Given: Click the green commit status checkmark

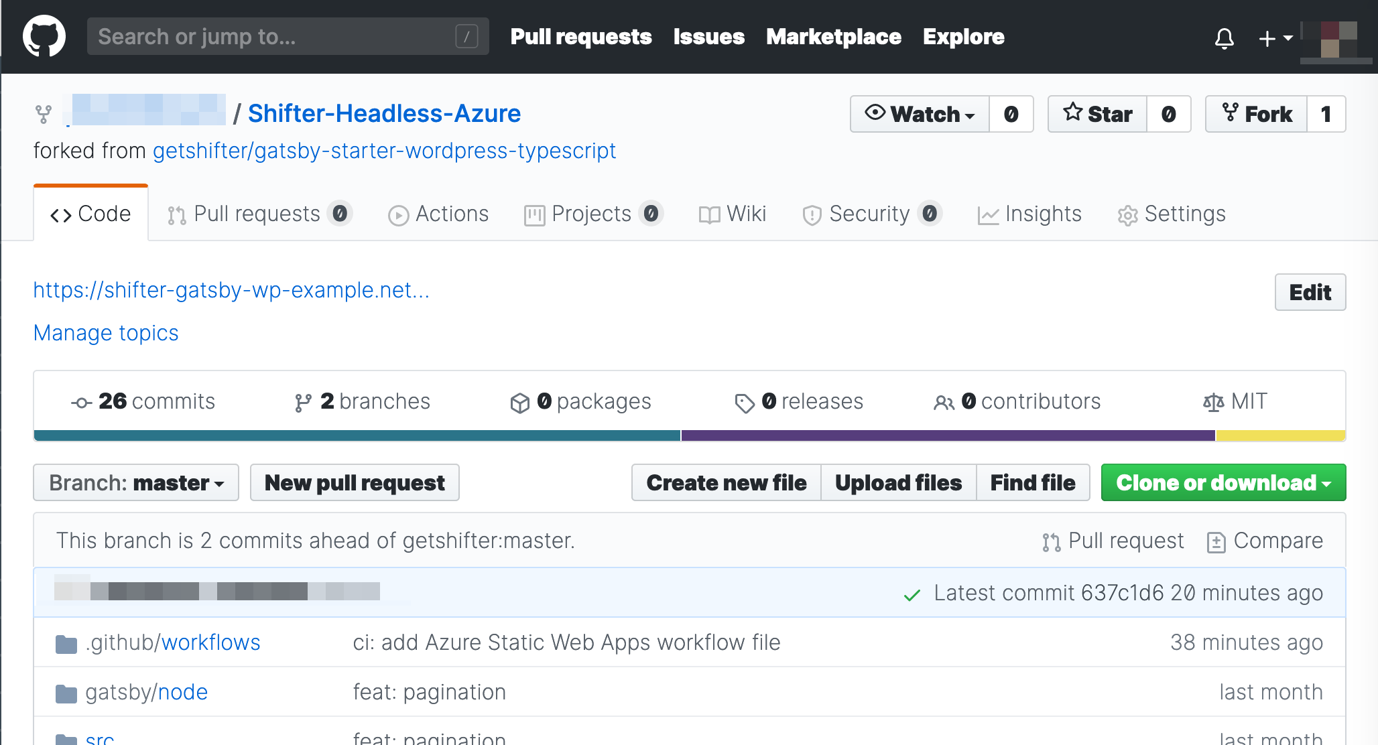Looking at the screenshot, I should [912, 594].
